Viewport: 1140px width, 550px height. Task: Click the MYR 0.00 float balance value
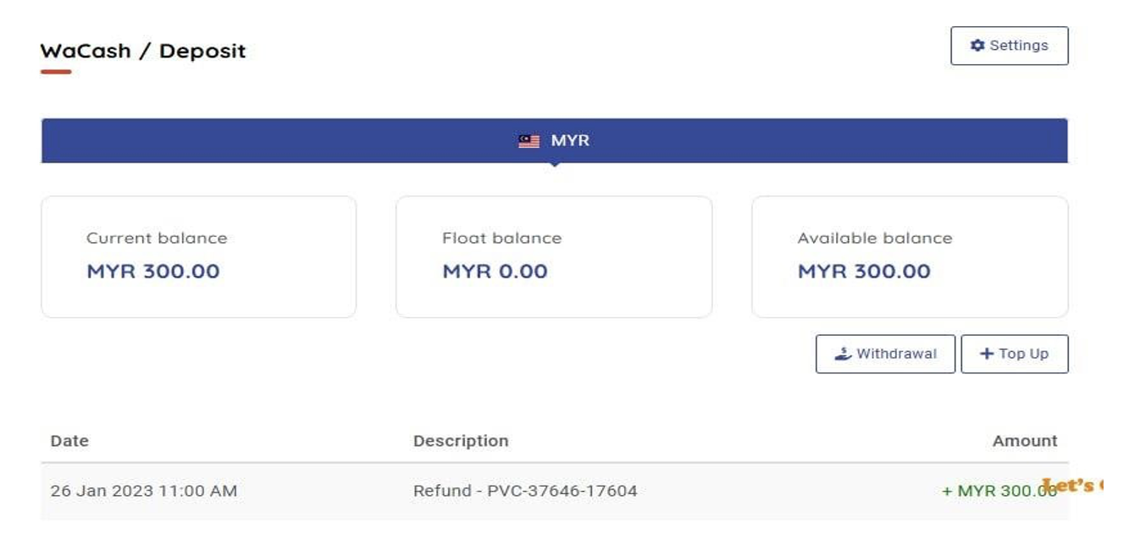point(495,272)
